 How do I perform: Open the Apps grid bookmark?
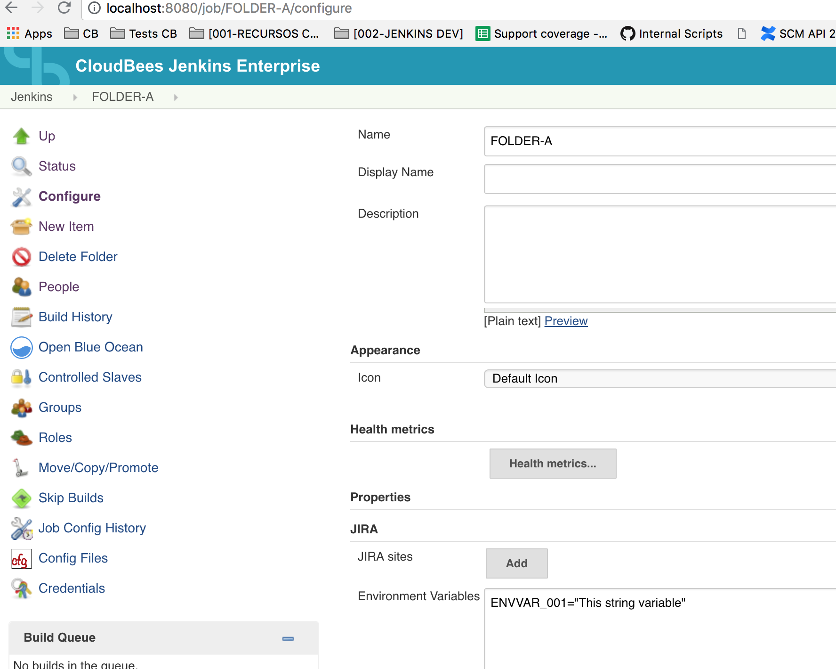pos(29,34)
